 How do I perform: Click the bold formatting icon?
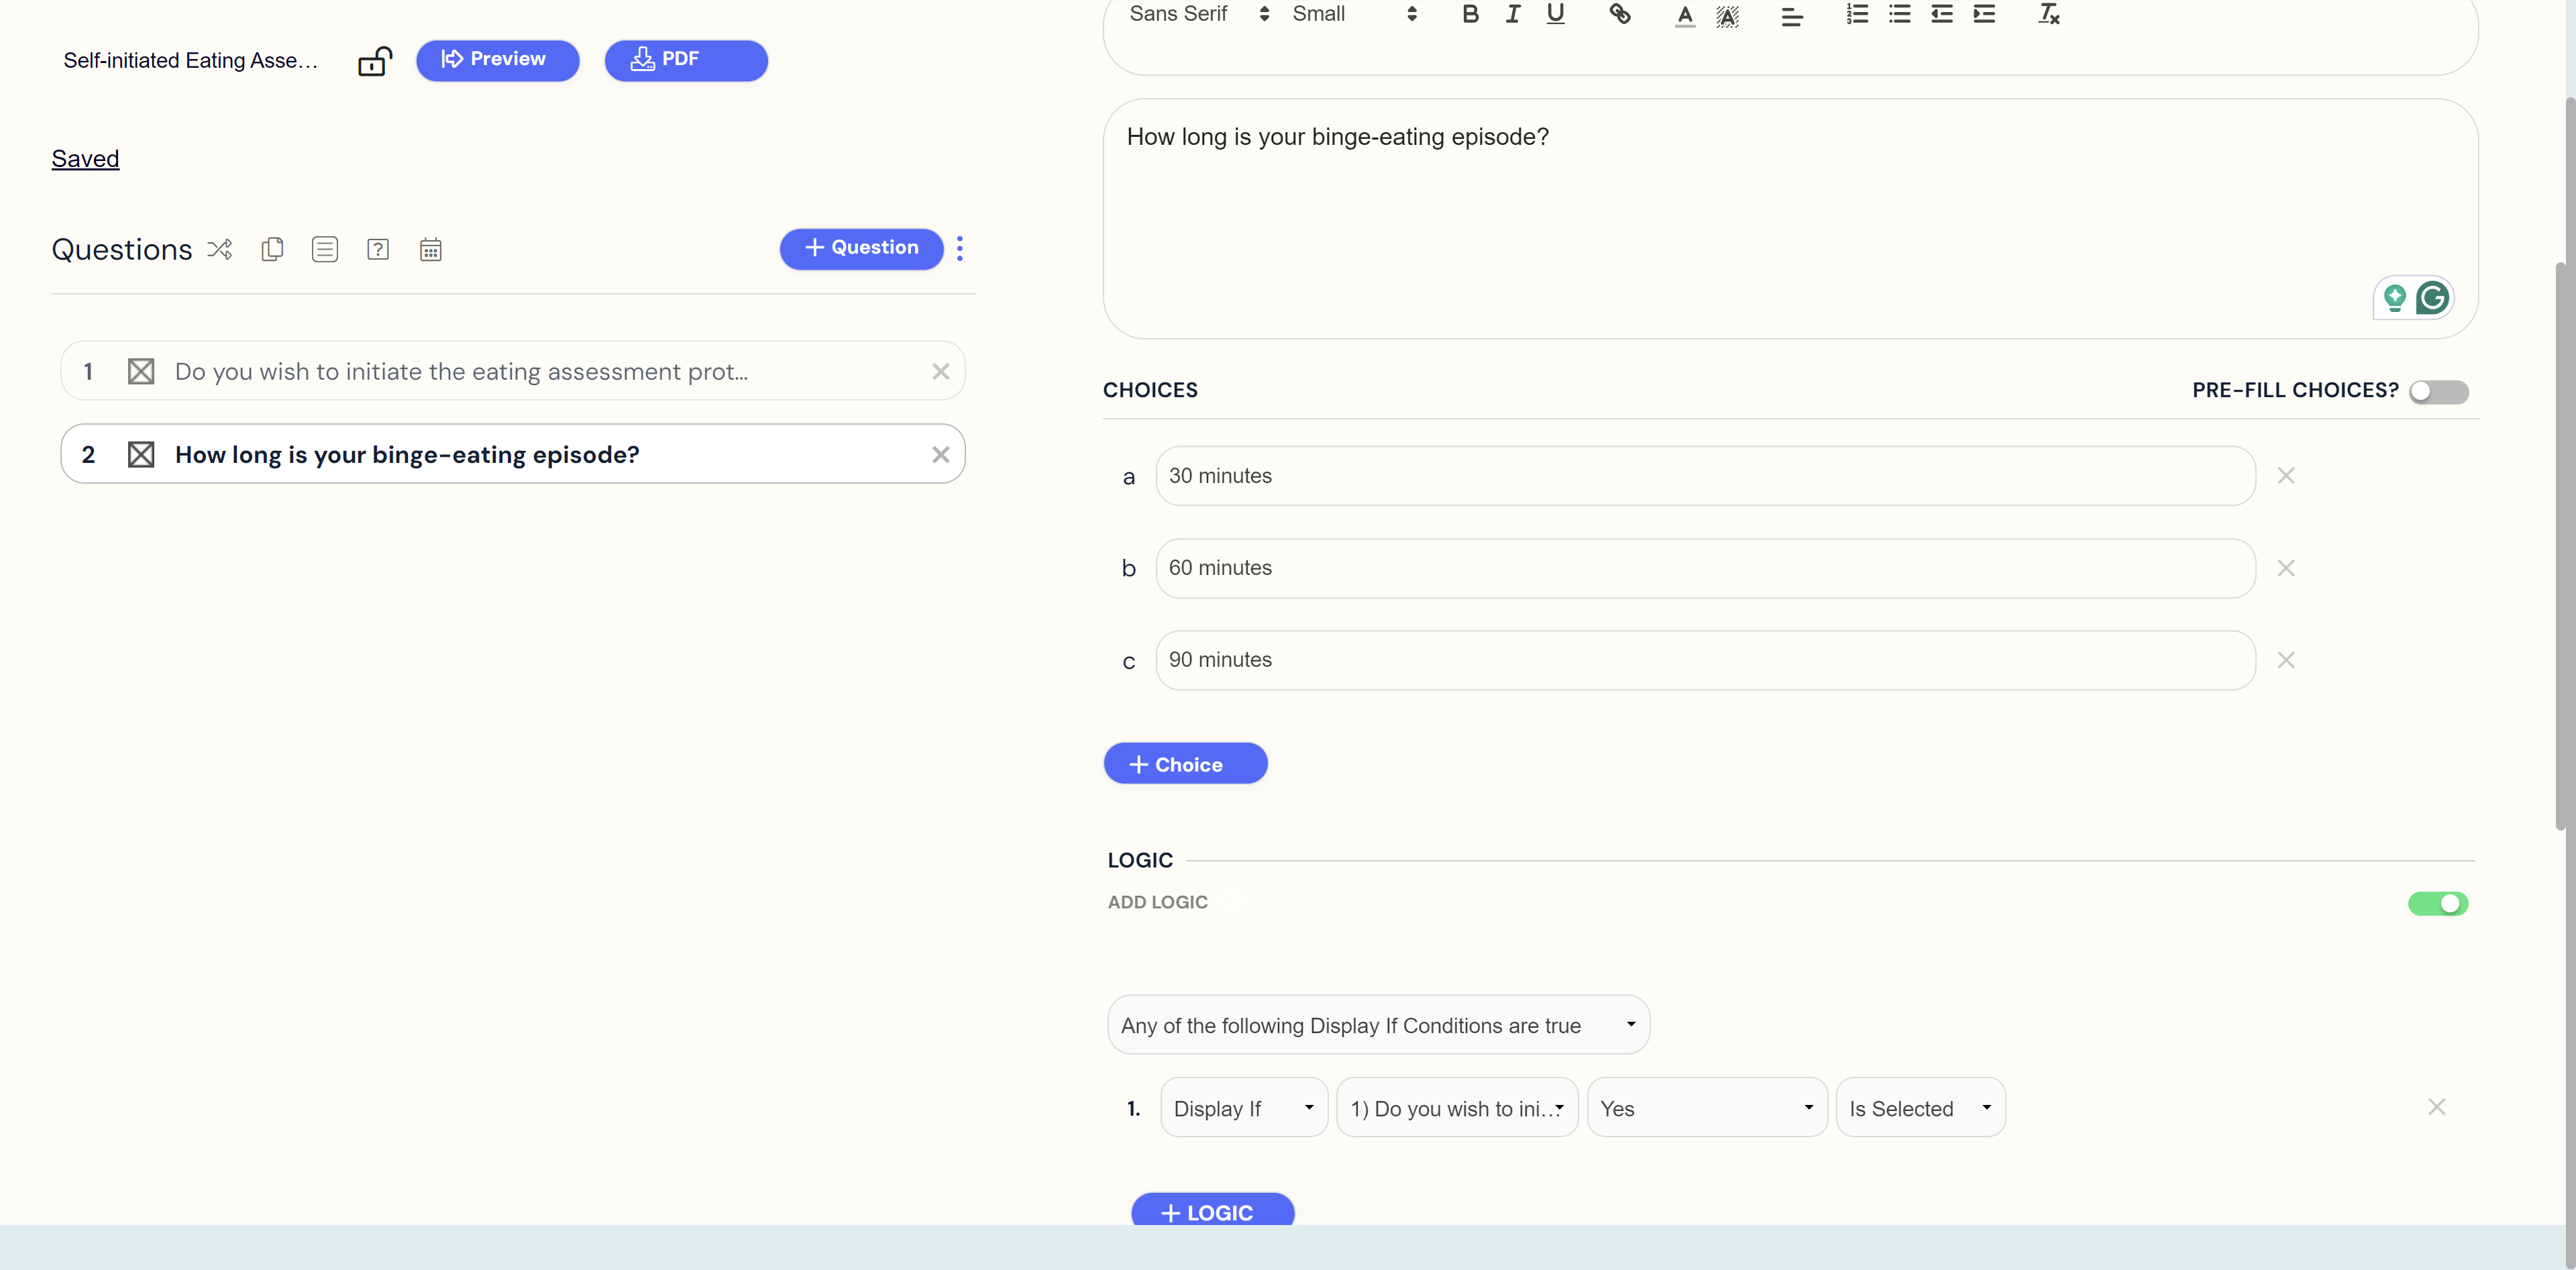point(1472,15)
